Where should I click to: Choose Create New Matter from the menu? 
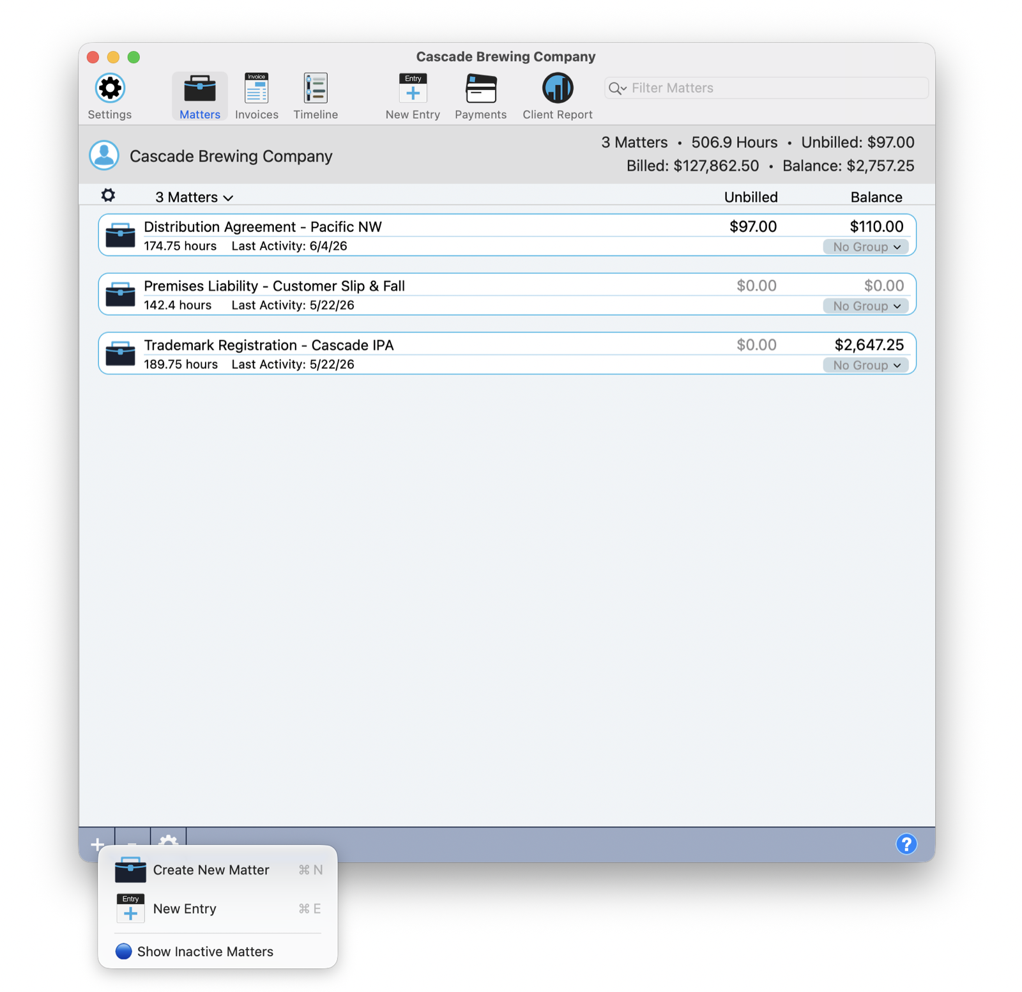pyautogui.click(x=218, y=870)
